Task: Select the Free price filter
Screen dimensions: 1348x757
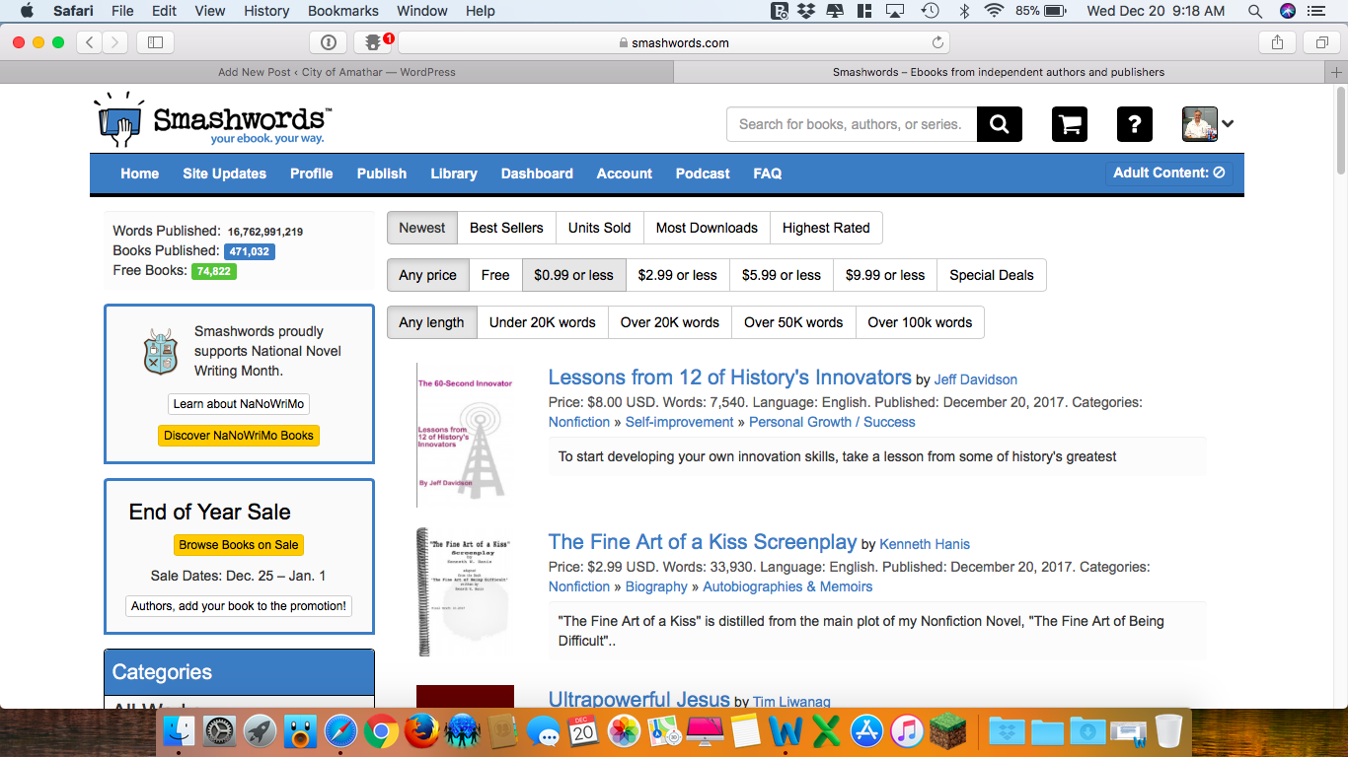Action: (495, 275)
